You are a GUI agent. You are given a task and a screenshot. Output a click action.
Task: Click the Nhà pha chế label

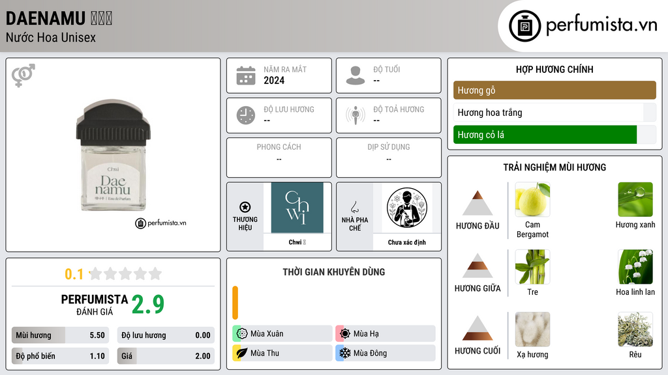point(354,224)
